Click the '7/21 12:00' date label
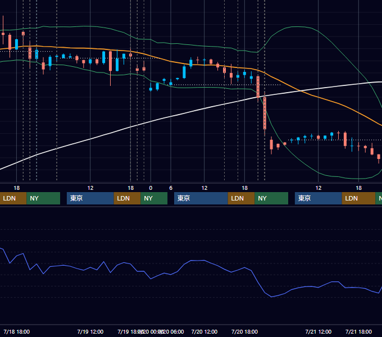Image resolution: width=382 pixels, height=337 pixels. (319, 331)
